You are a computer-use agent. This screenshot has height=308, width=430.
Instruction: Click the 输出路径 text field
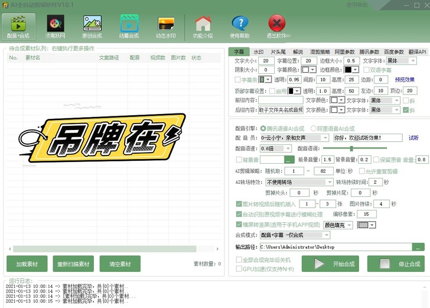(336, 247)
